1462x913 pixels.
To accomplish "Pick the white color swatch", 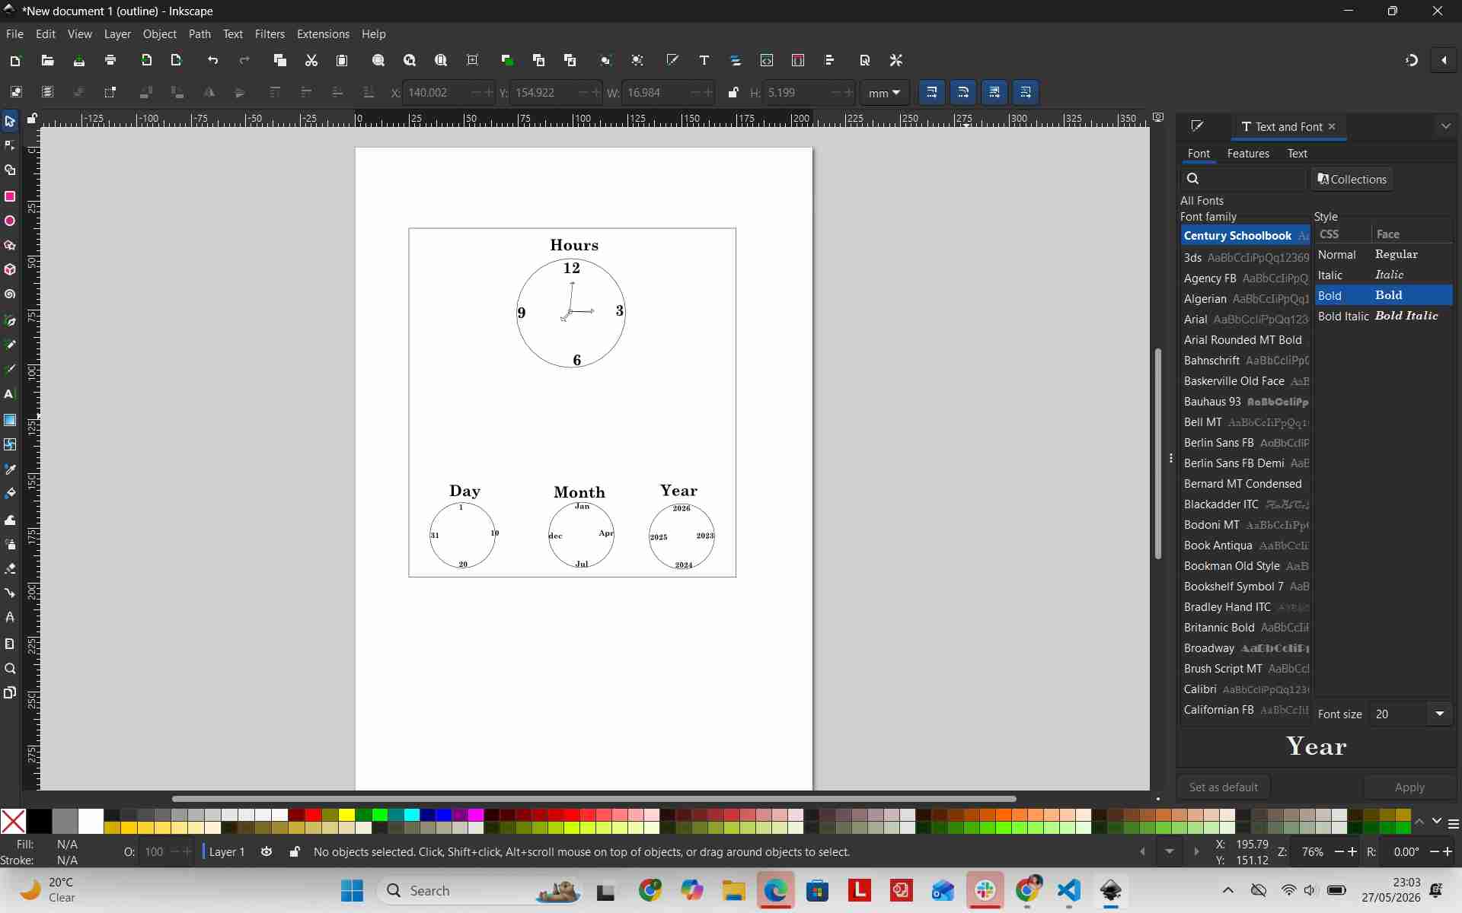I will coord(91,822).
